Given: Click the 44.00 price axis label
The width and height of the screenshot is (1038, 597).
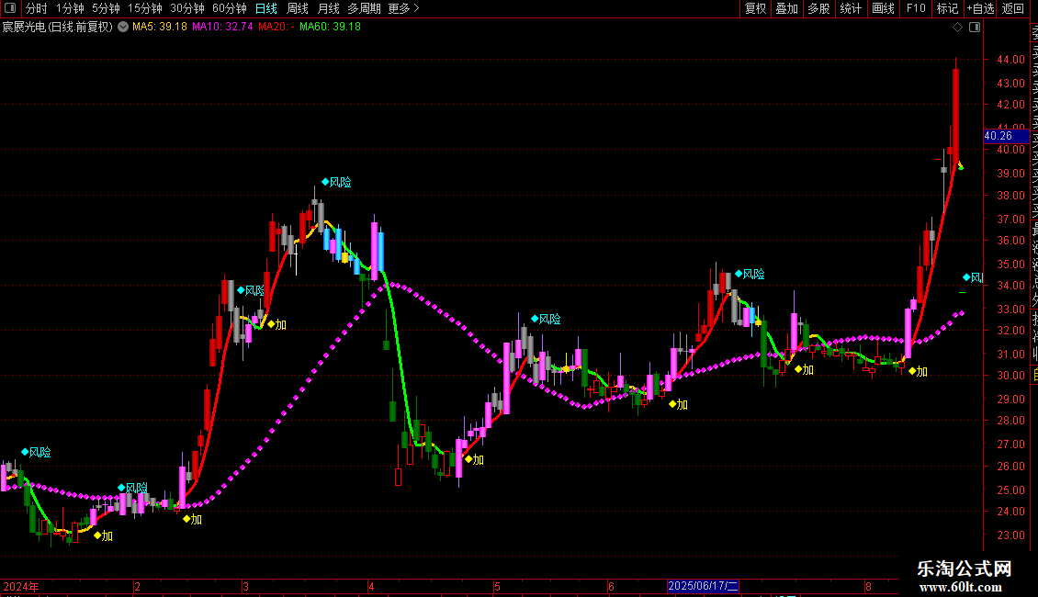Looking at the screenshot, I should point(1010,60).
